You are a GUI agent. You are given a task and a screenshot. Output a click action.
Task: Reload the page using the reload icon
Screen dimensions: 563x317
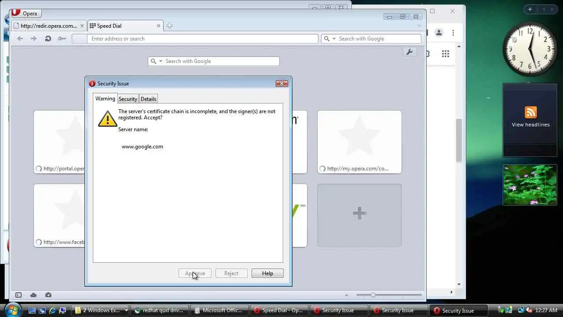point(48,39)
